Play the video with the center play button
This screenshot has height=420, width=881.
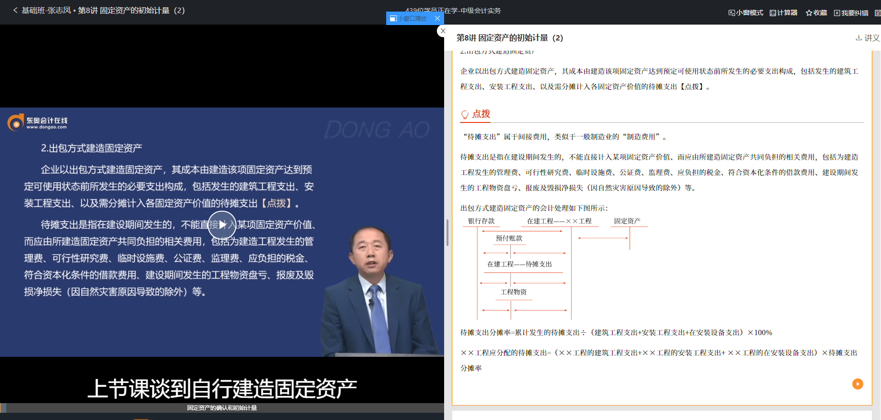pos(222,225)
